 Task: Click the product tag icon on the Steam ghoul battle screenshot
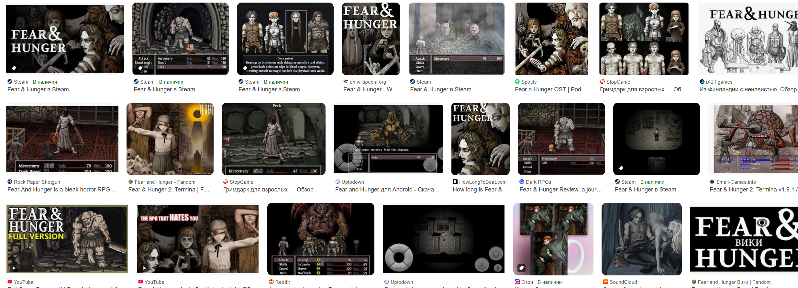(140, 68)
